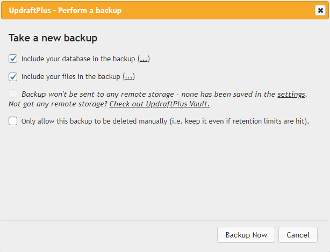This screenshot has height=252, width=330.
Task: Click the "UpdraftPlus - Perform a backup" title text
Action: 65,10
